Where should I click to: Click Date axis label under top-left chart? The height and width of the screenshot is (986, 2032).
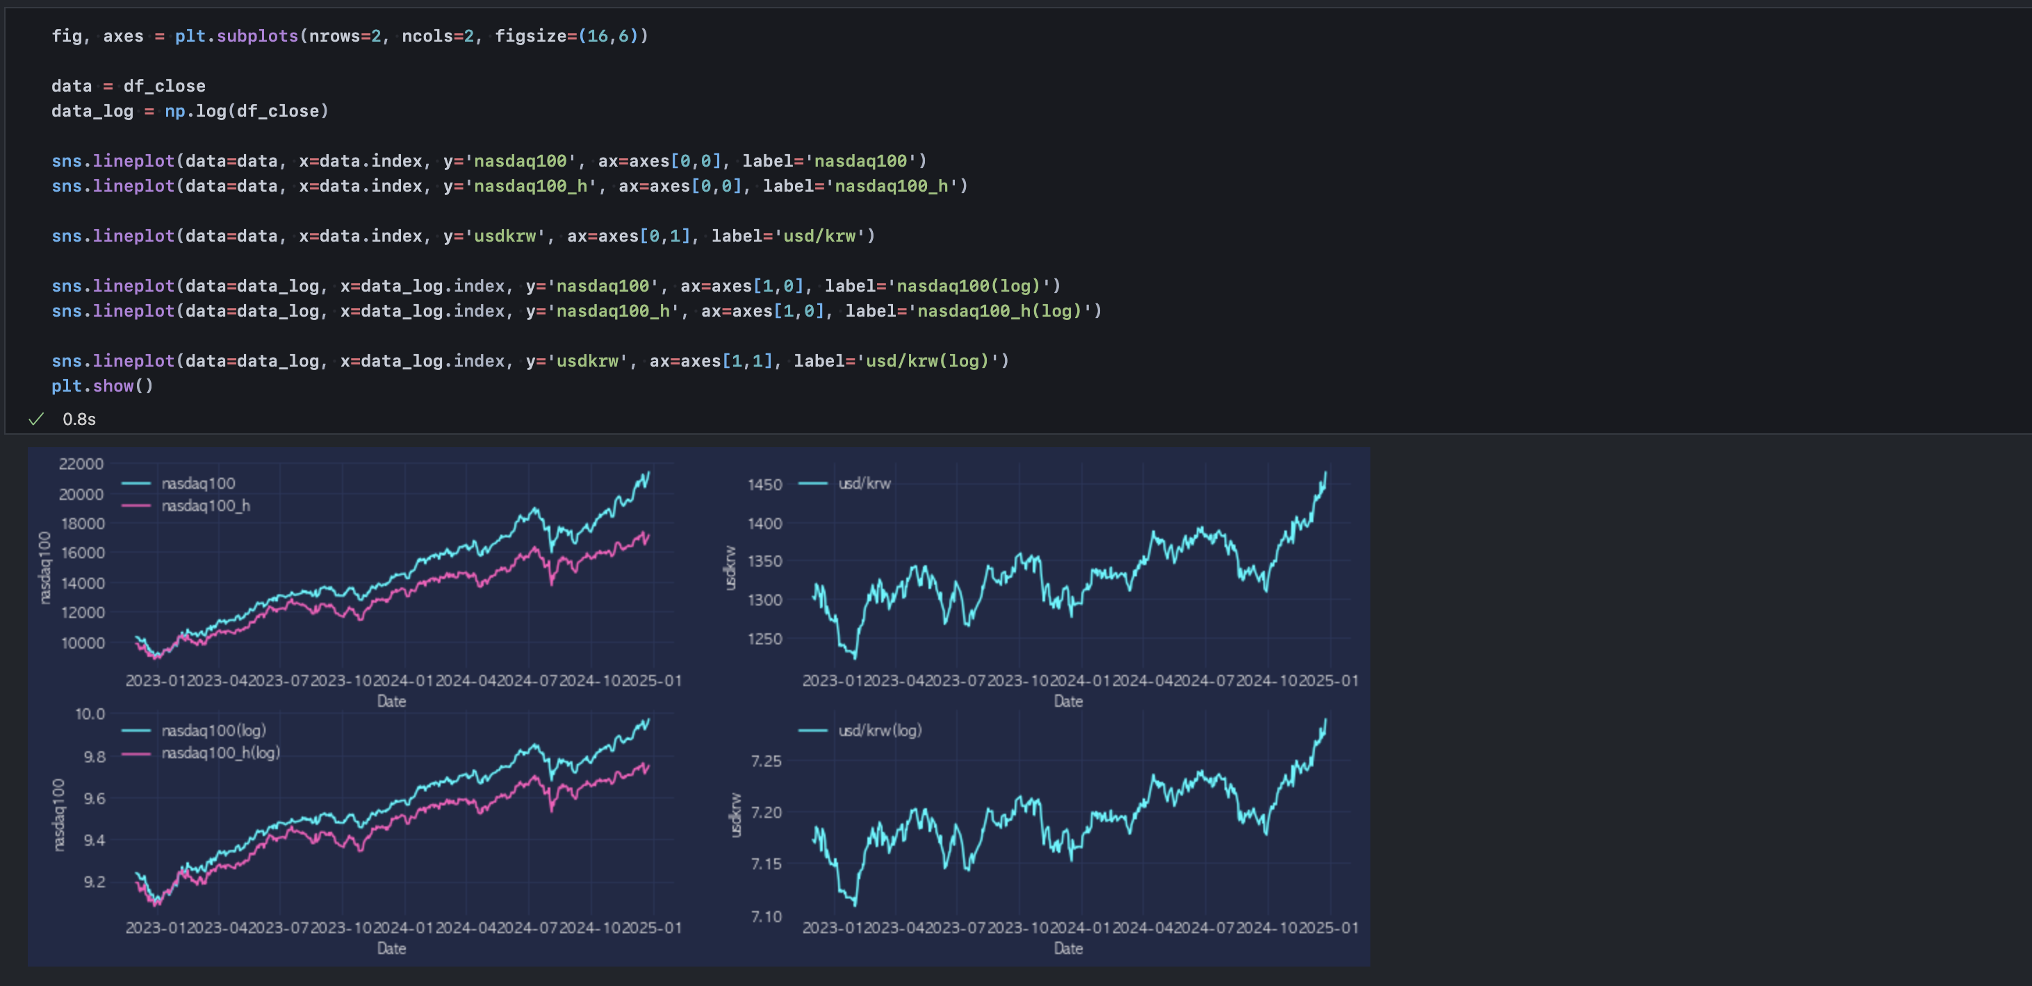pyautogui.click(x=391, y=701)
